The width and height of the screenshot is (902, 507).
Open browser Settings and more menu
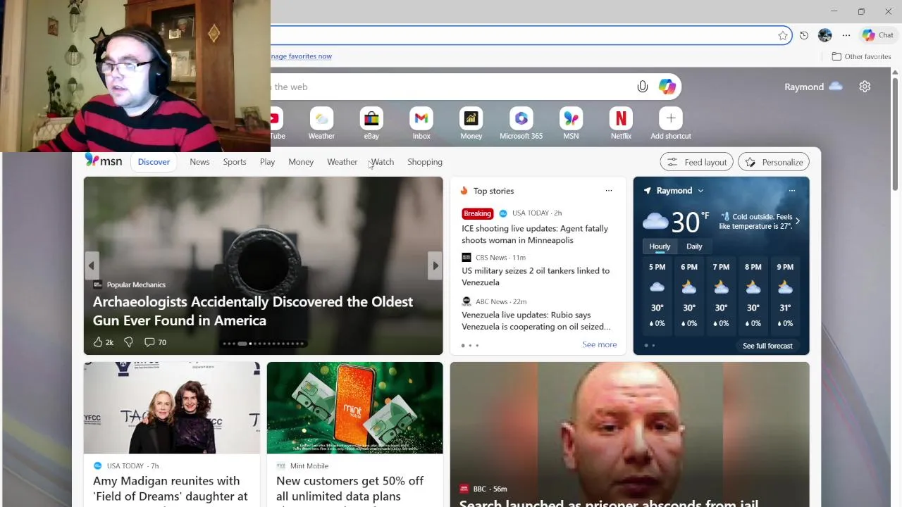click(846, 35)
